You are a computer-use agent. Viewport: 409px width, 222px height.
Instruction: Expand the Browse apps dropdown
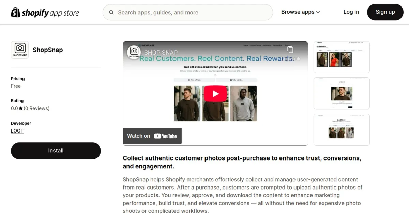(301, 12)
